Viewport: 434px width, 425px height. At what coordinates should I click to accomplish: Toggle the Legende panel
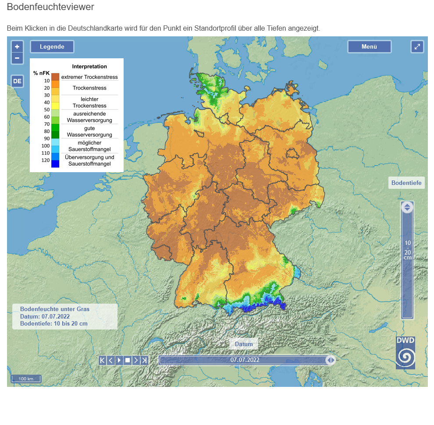coord(52,47)
